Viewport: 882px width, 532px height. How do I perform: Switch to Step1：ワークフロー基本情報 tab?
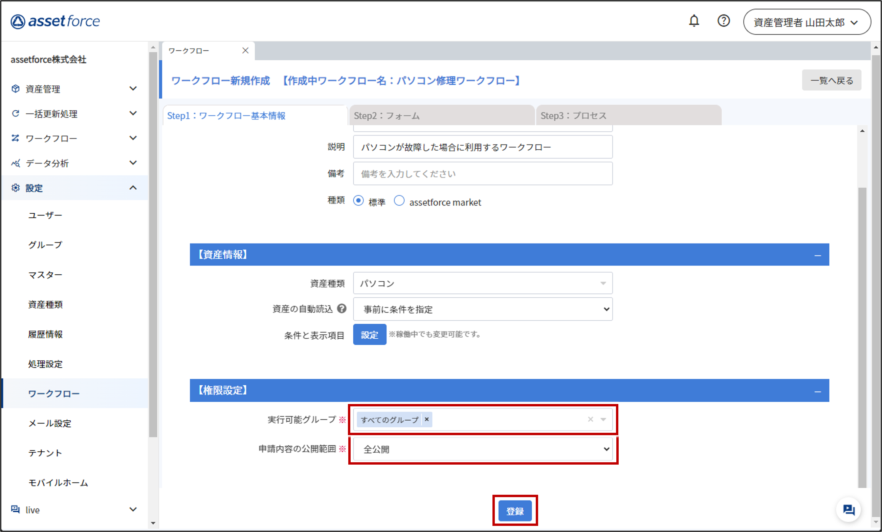(255, 115)
